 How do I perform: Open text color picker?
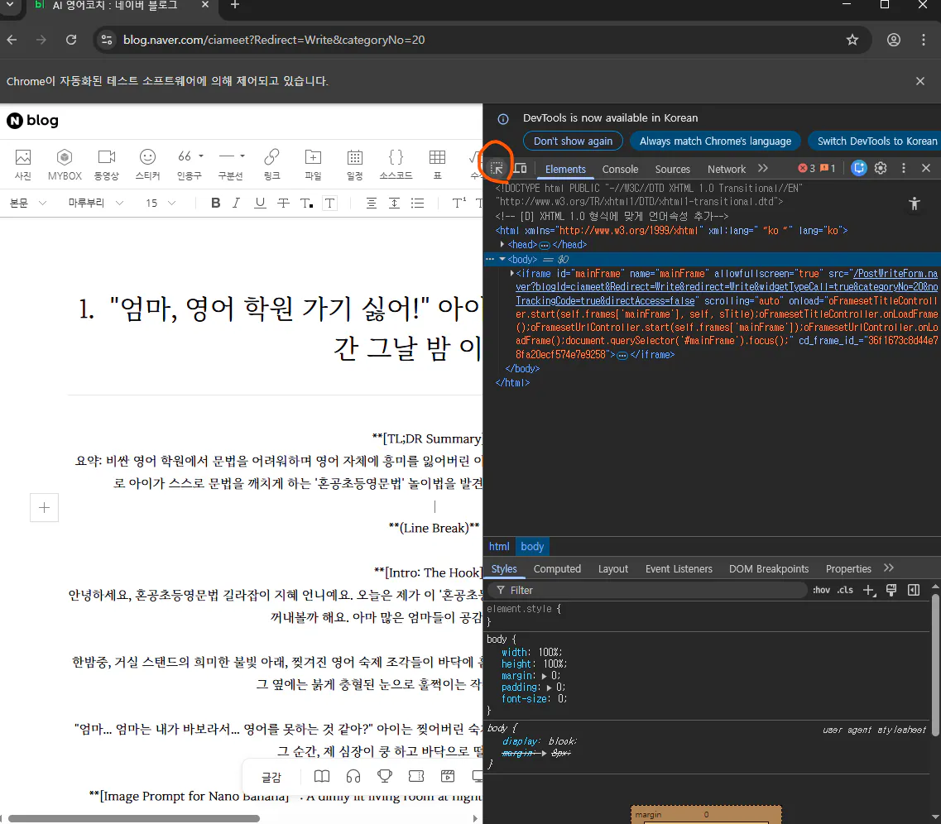[306, 204]
